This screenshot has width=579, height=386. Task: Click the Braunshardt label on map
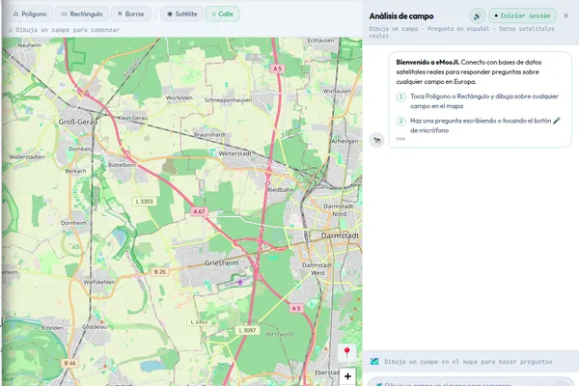209,135
